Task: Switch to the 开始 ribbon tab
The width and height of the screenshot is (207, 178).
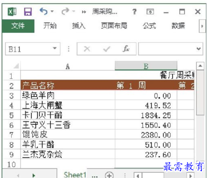Action: point(50,26)
